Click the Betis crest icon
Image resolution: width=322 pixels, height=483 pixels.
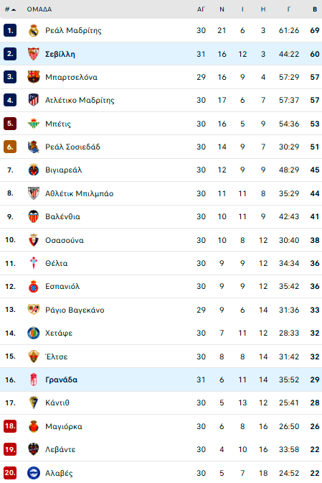(x=34, y=124)
